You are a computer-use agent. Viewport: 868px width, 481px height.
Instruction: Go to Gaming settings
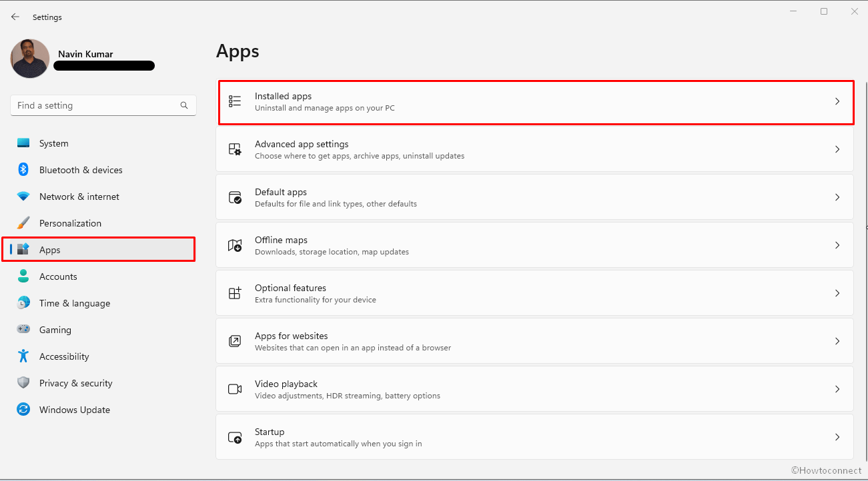tap(103, 330)
